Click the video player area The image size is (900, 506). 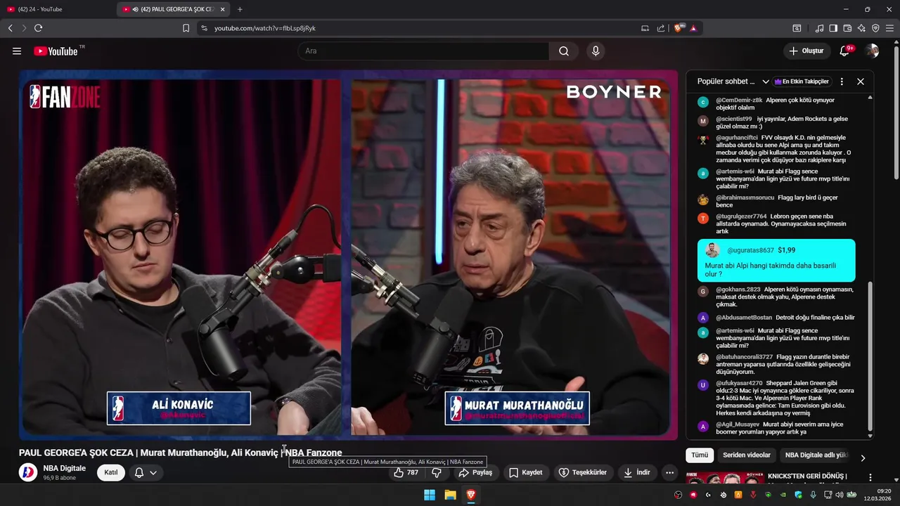[x=348, y=255]
